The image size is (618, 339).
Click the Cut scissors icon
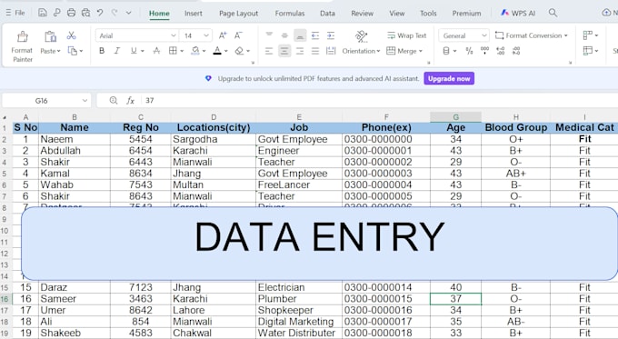(71, 35)
